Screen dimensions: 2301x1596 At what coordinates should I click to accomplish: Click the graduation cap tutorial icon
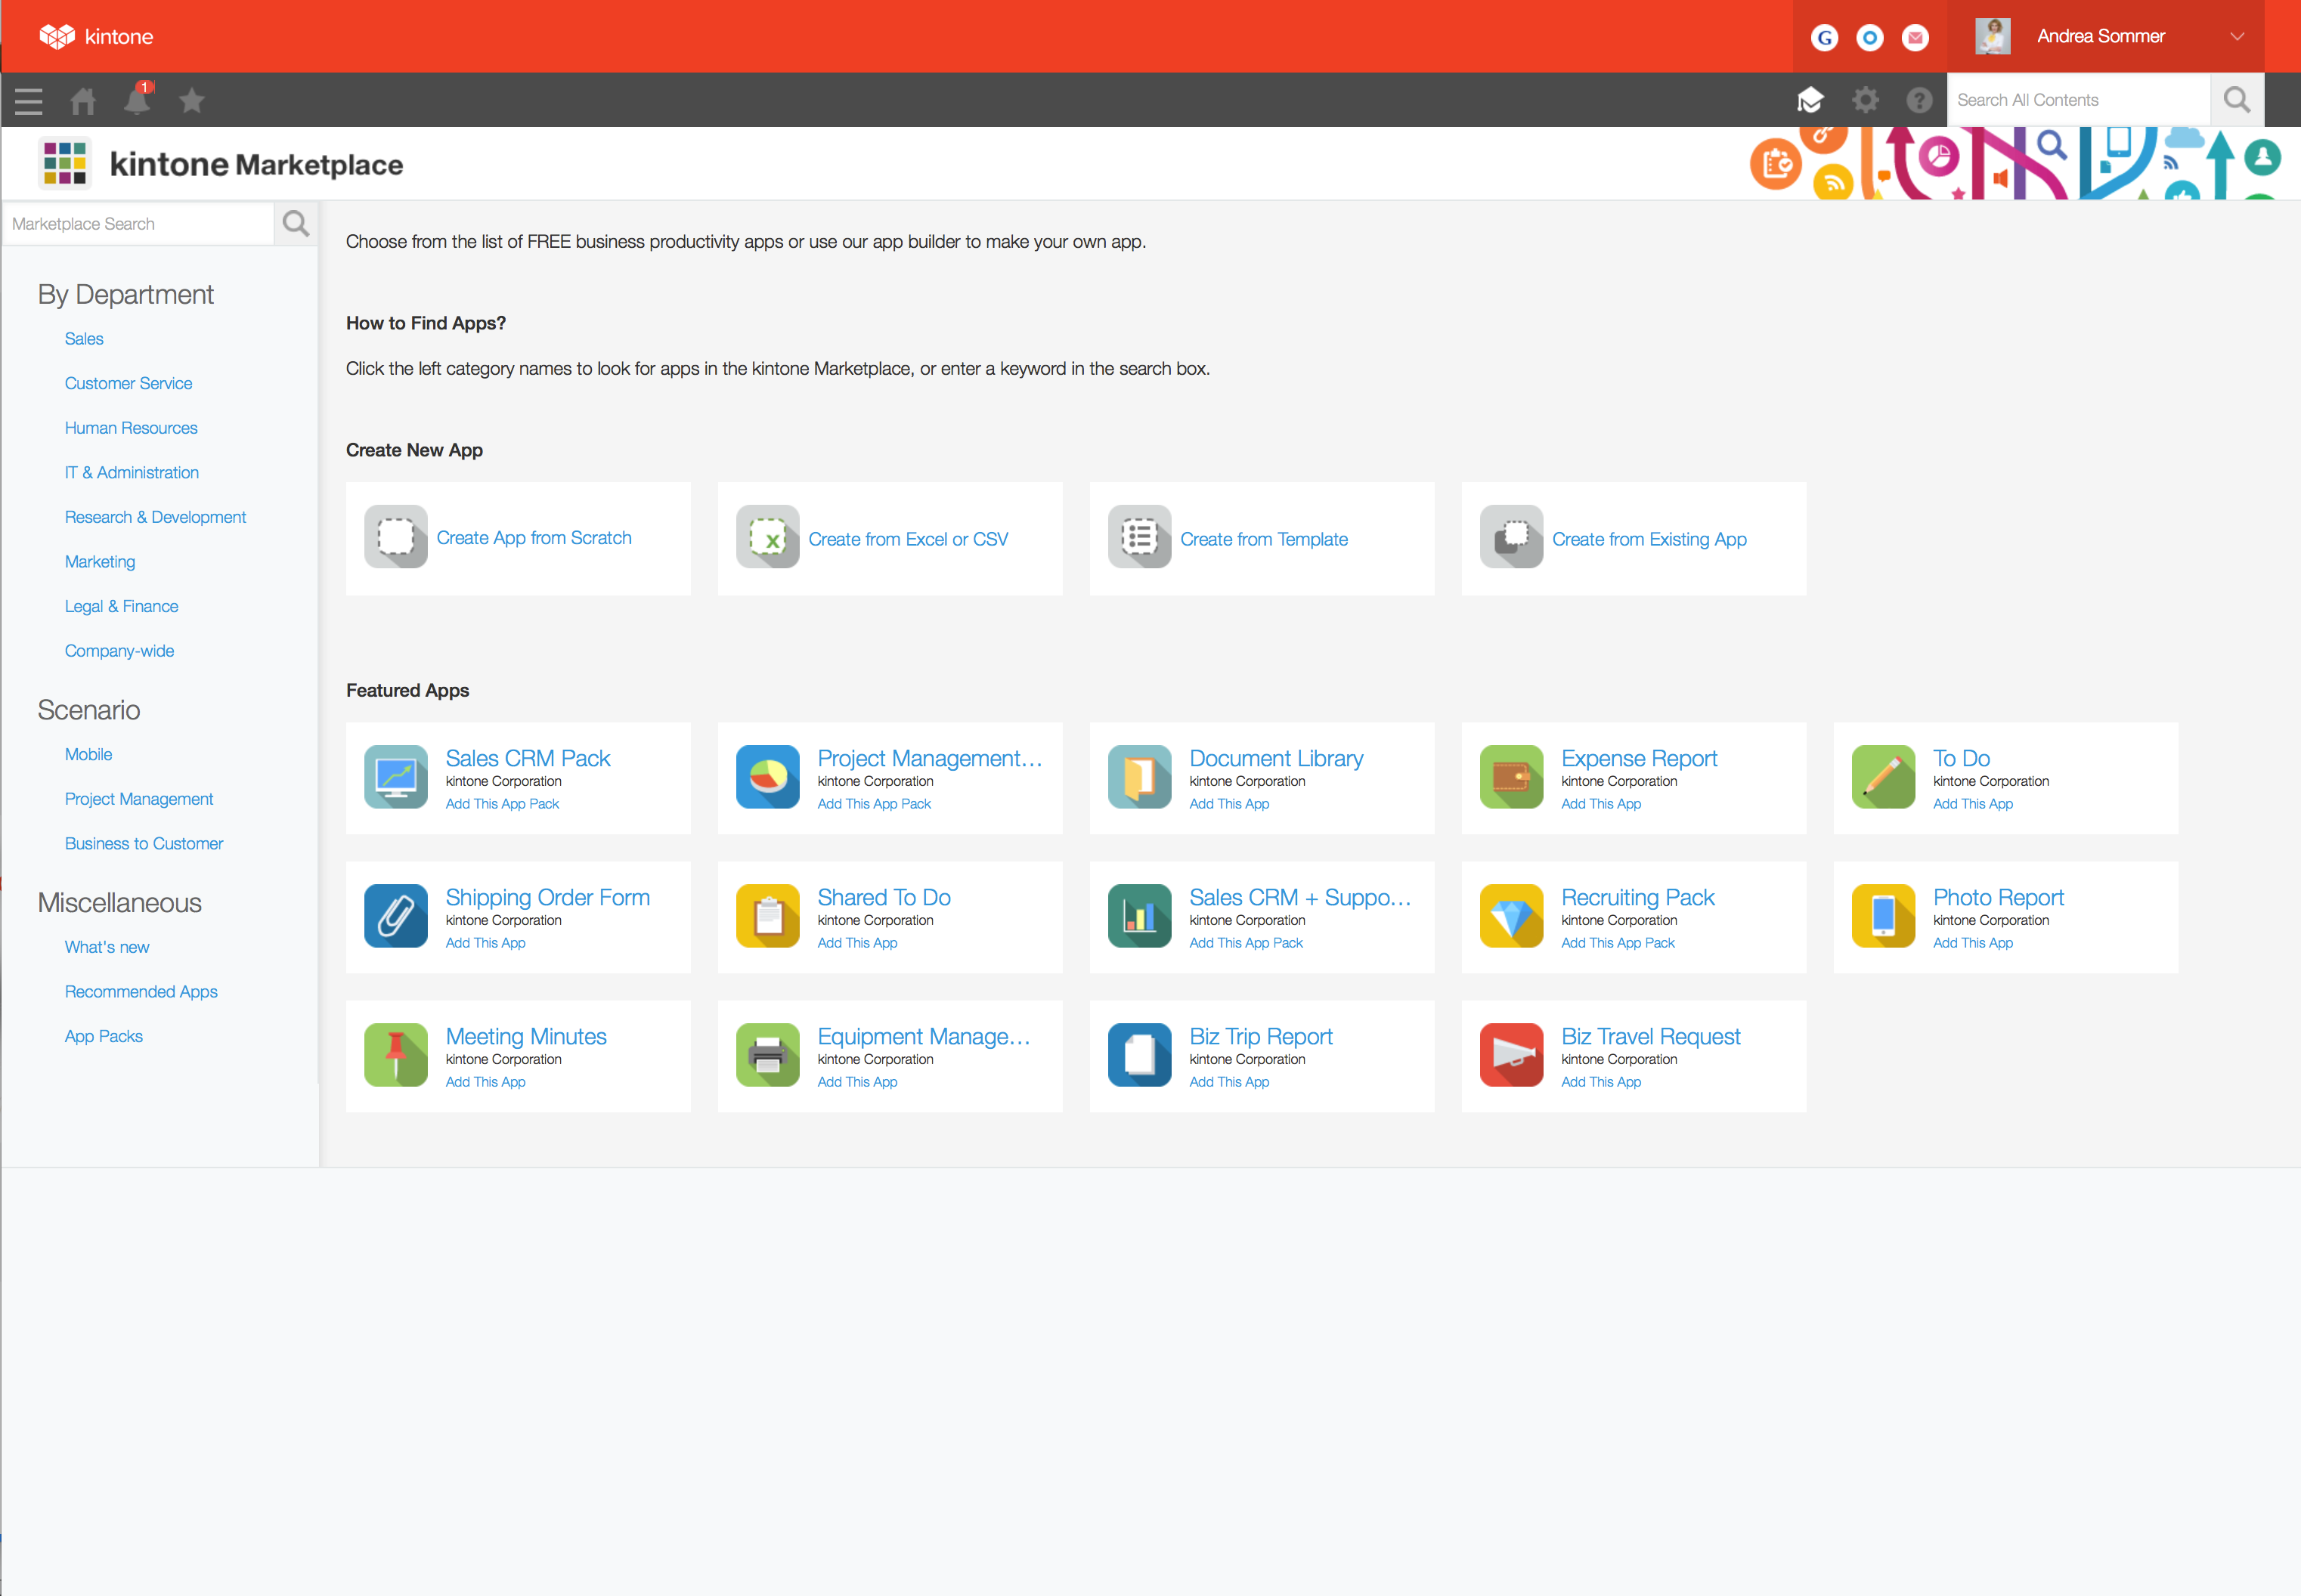pos(1811,100)
